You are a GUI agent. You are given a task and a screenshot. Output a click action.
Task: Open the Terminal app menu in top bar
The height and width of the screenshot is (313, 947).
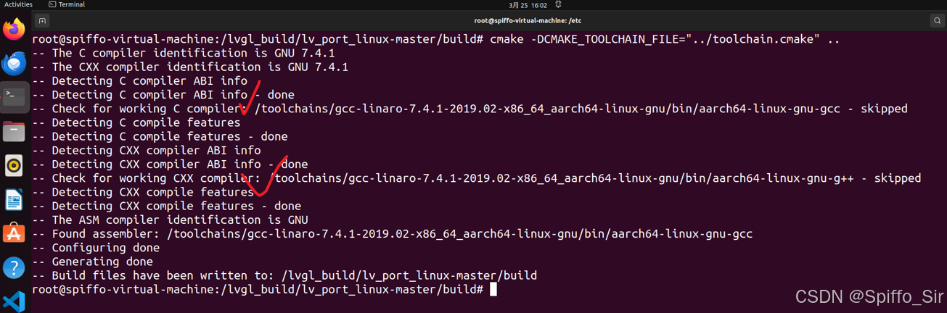pos(67,4)
